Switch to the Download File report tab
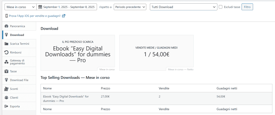The width and height of the screenshot is (275, 115). point(19,80)
